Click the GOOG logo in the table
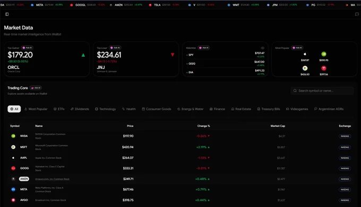 click(x=13, y=168)
